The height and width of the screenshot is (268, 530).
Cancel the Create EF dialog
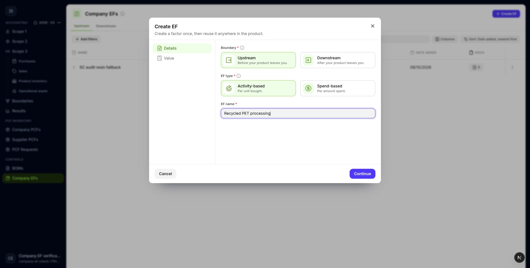[x=165, y=174]
